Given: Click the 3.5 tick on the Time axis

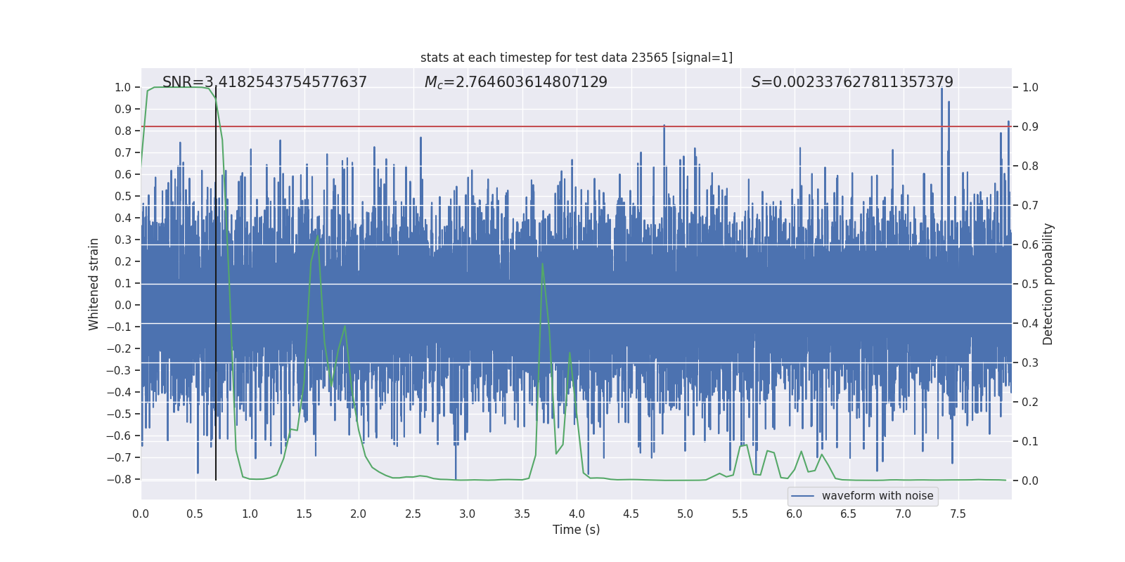Looking at the screenshot, I should (x=522, y=514).
